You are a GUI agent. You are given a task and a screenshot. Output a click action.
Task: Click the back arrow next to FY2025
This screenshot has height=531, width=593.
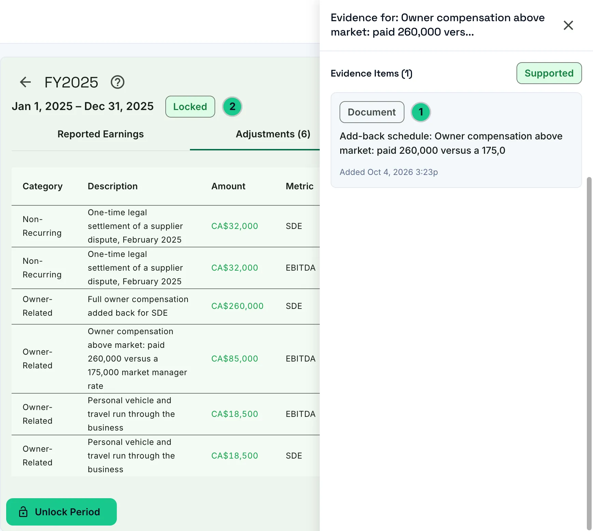coord(26,82)
